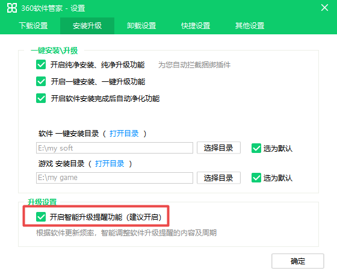Image resolution: width=337 pixels, height=277 pixels.
Task: Switch to the 下载设置 tab
Action: 33,26
